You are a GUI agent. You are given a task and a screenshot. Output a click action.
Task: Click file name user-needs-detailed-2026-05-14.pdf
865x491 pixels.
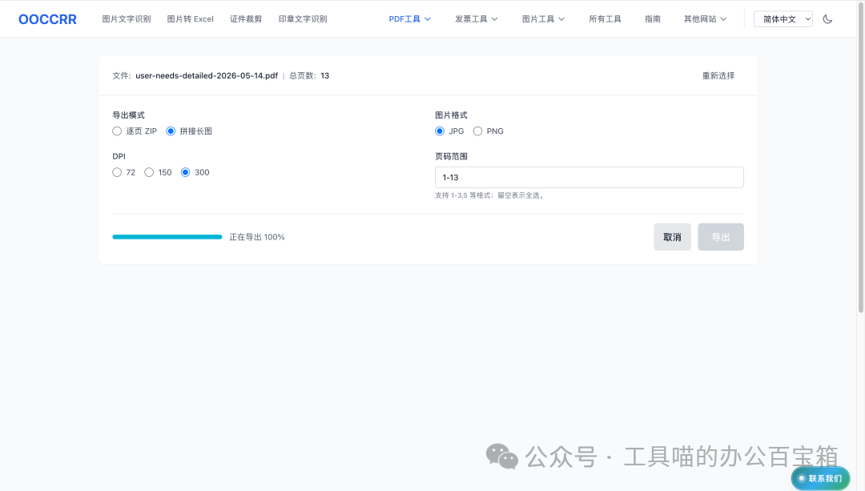click(207, 75)
